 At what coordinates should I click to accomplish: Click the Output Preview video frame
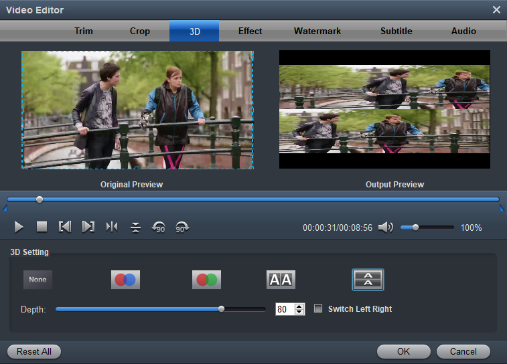(x=384, y=109)
